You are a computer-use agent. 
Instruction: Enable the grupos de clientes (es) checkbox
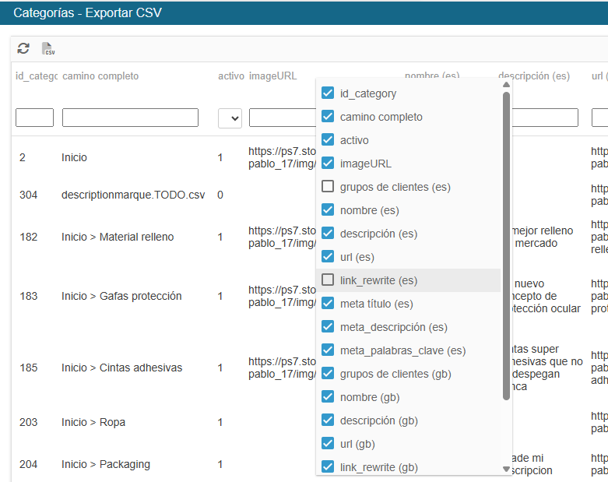(328, 187)
